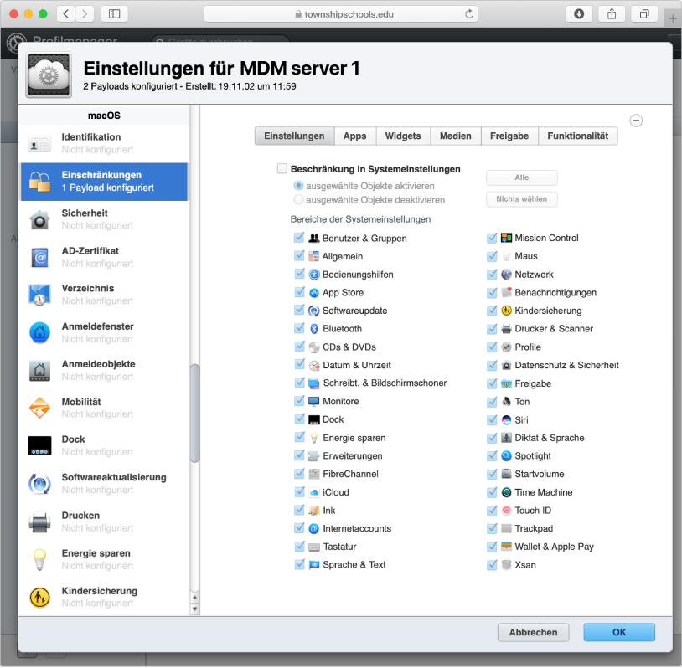Click the AD-Zertifikat icon in sidebar
Image resolution: width=682 pixels, height=668 pixels.
pos(39,257)
